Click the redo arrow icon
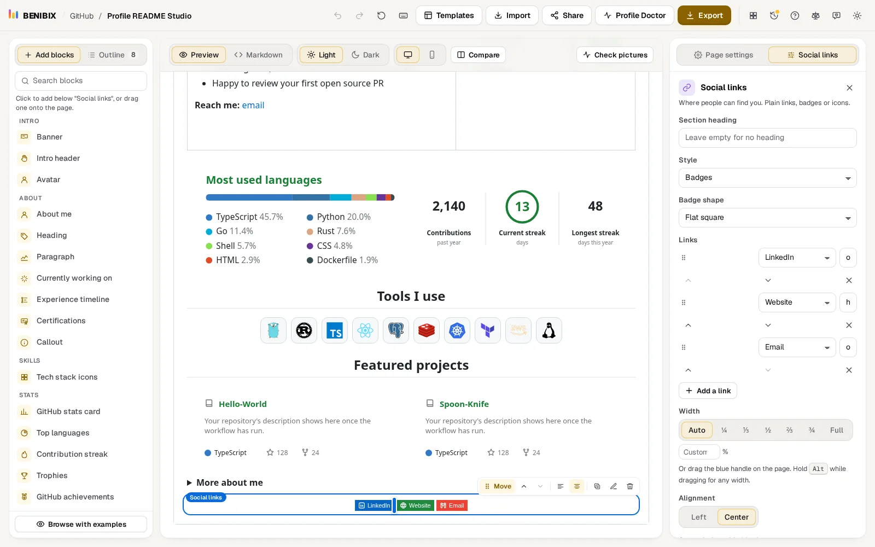 tap(359, 15)
